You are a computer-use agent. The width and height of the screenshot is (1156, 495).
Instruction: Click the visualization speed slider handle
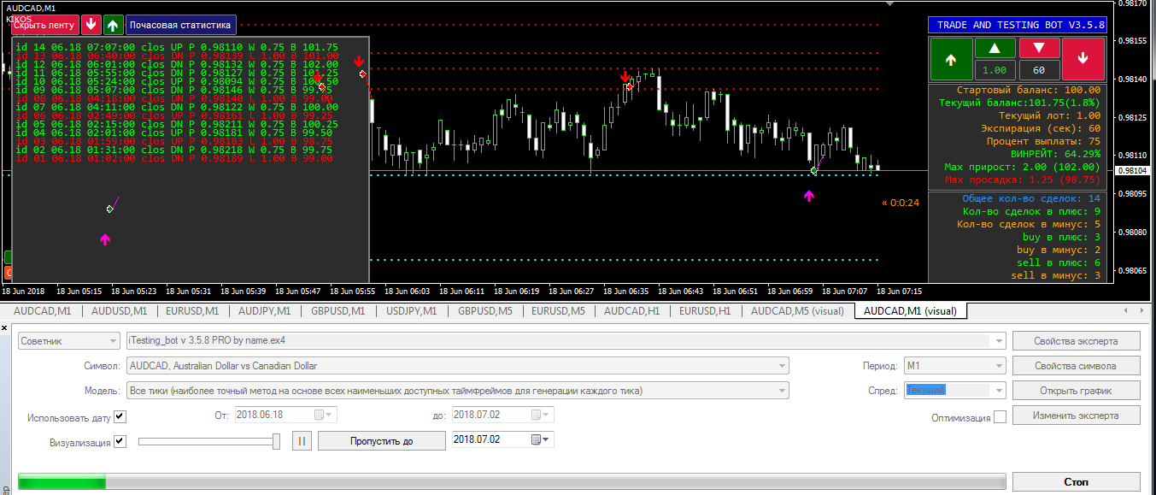pos(276,440)
